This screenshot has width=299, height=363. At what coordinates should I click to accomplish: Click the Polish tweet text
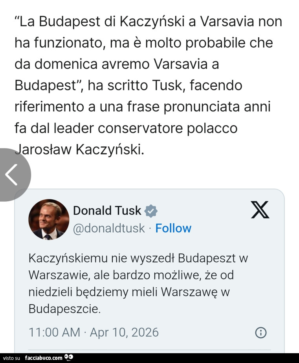138,283
